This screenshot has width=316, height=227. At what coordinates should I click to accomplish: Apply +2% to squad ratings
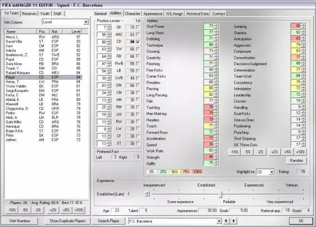53,210
